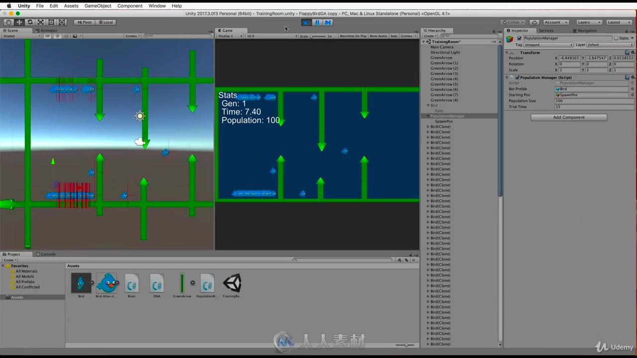Switch to the Navigation tab
The image size is (637, 358).
(584, 30)
